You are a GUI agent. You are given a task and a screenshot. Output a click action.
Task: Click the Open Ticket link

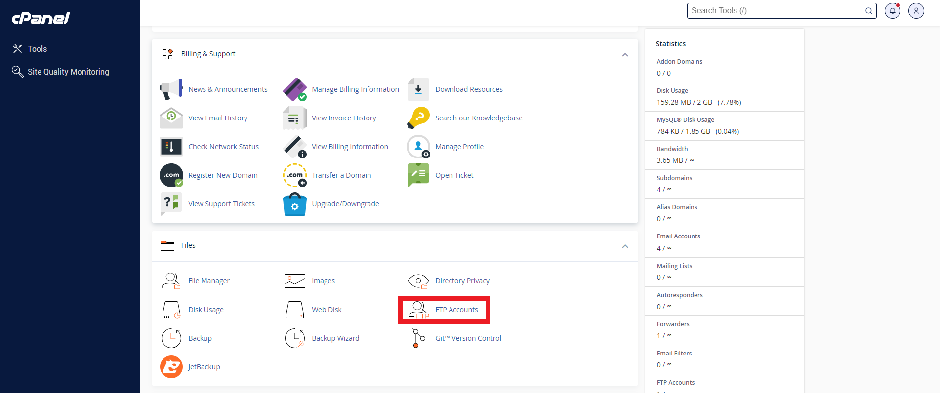(454, 175)
